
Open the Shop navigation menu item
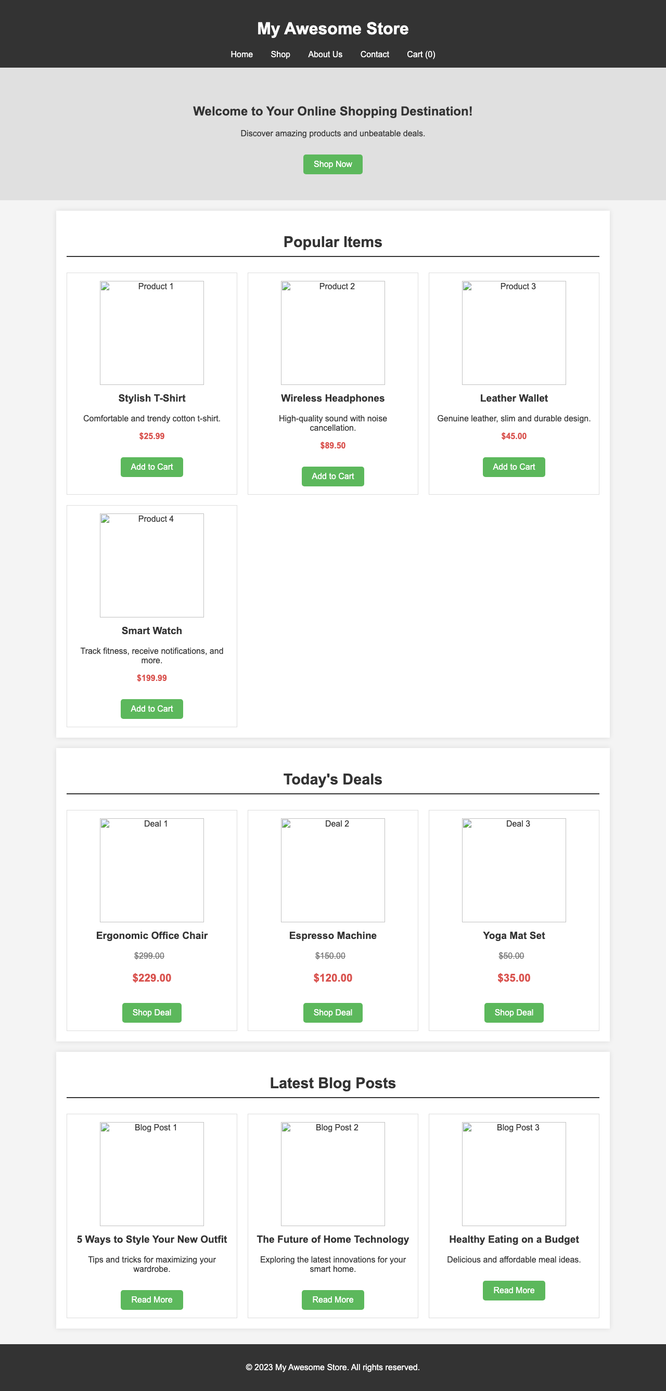point(280,54)
